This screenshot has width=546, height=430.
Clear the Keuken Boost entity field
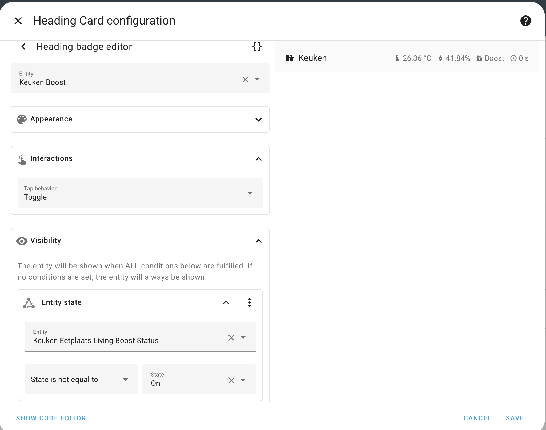245,79
